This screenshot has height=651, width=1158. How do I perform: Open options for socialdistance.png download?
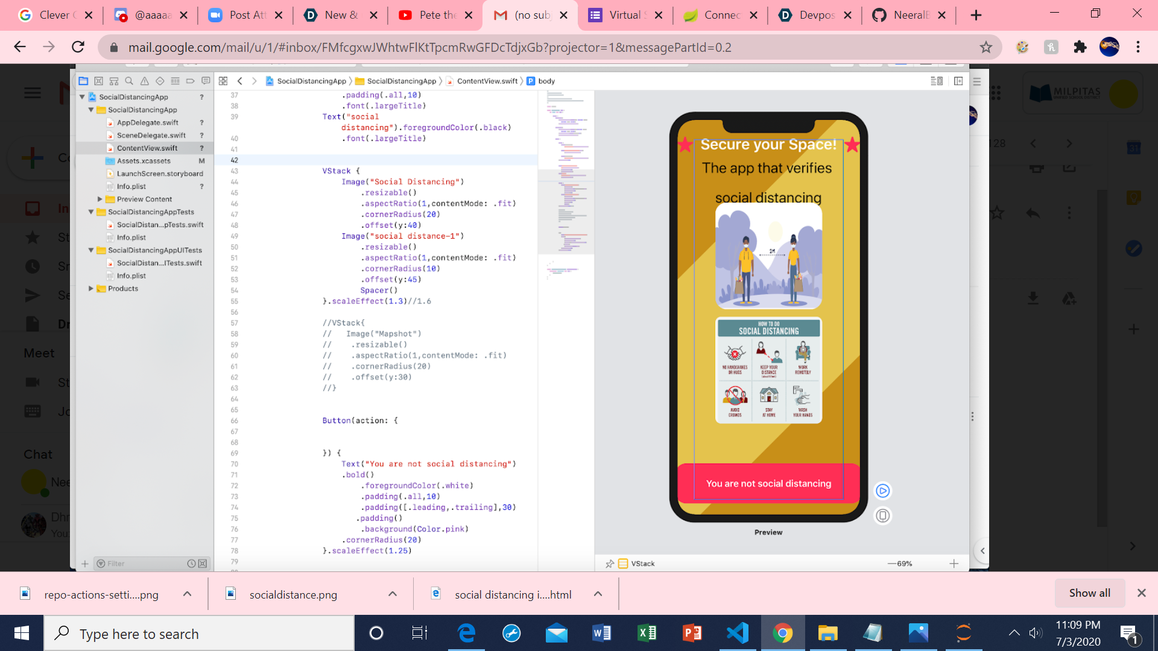pyautogui.click(x=393, y=594)
